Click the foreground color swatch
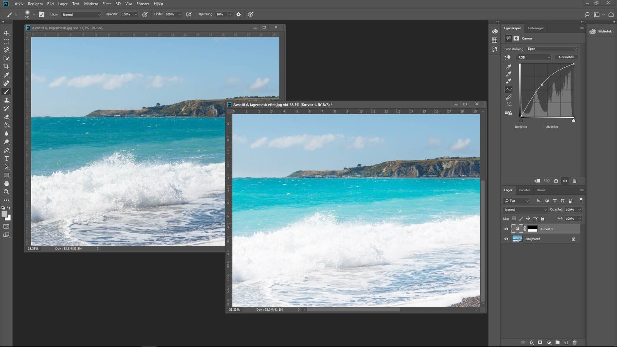Image resolution: width=617 pixels, height=347 pixels. pyautogui.click(x=4, y=214)
